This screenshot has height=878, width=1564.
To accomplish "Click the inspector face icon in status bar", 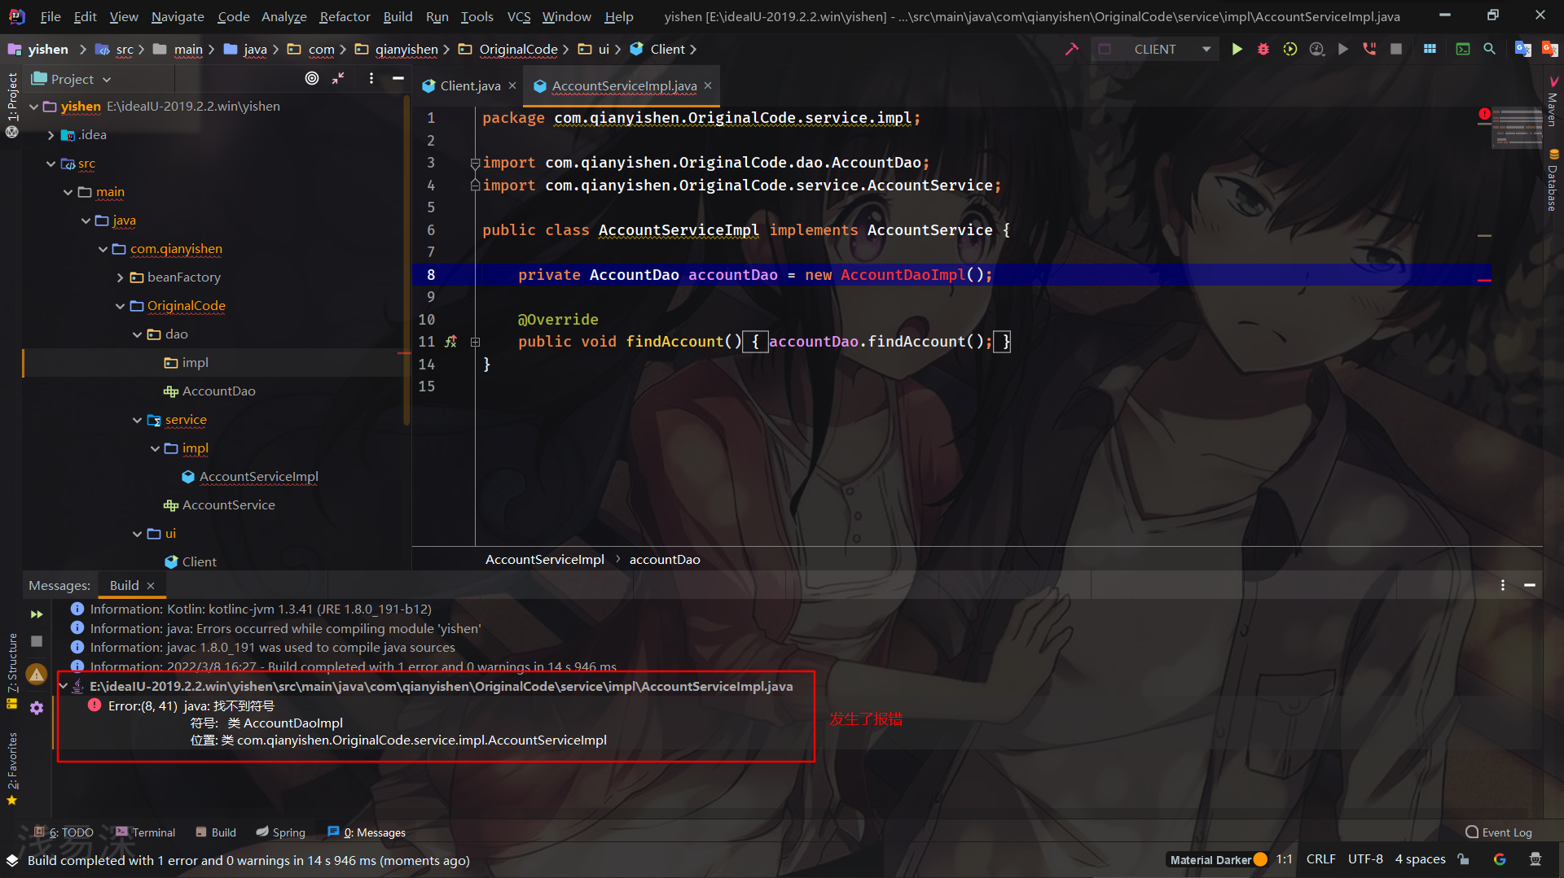I will (1535, 859).
